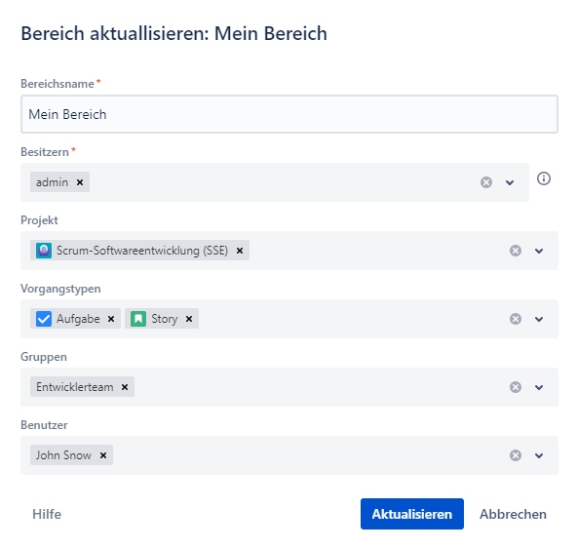
Task: Click the Aktualisieren button
Action: (411, 514)
